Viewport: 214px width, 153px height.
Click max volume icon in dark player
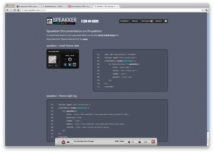click(x=56, y=66)
